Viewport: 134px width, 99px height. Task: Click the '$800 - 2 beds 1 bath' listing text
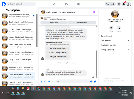click(55, 19)
